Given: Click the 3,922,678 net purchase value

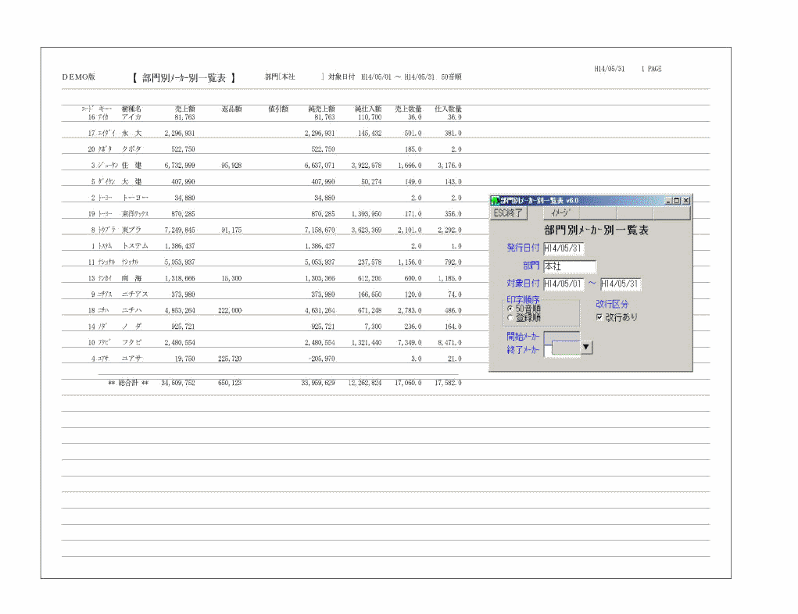Looking at the screenshot, I should point(367,166).
